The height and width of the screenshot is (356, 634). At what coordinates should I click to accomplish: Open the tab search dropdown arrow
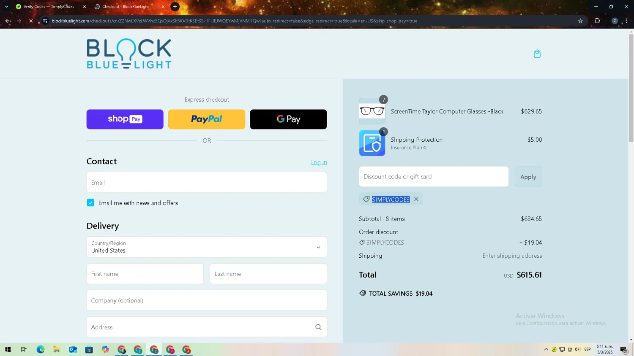[x=6, y=7]
